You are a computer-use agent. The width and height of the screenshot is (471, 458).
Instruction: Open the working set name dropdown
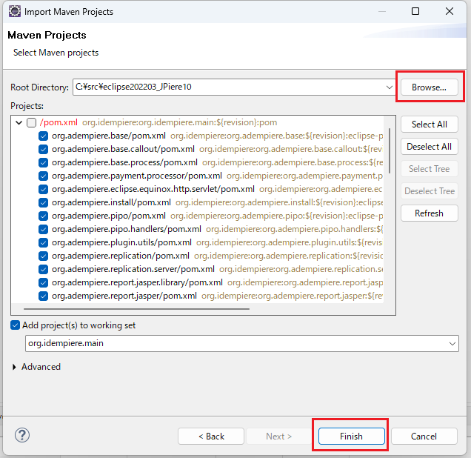coord(452,343)
